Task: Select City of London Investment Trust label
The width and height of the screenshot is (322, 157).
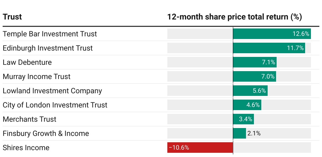Action: [55, 105]
